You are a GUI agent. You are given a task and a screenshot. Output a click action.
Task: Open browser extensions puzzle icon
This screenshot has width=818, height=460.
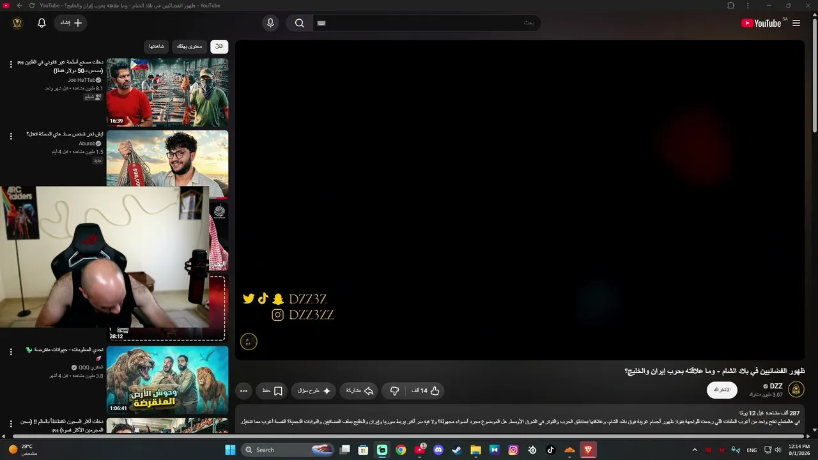click(x=731, y=6)
